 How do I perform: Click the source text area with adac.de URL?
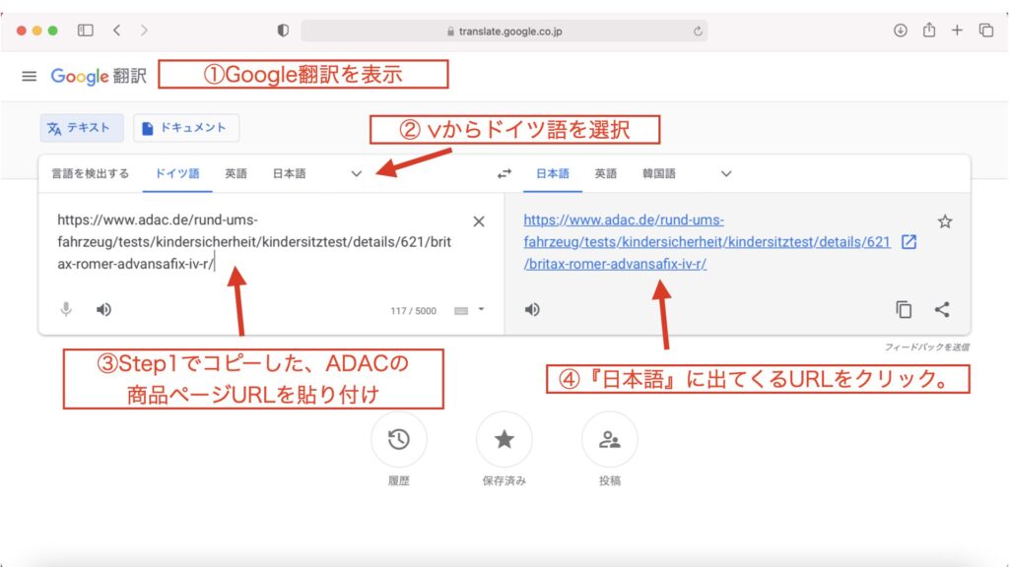[x=254, y=242]
